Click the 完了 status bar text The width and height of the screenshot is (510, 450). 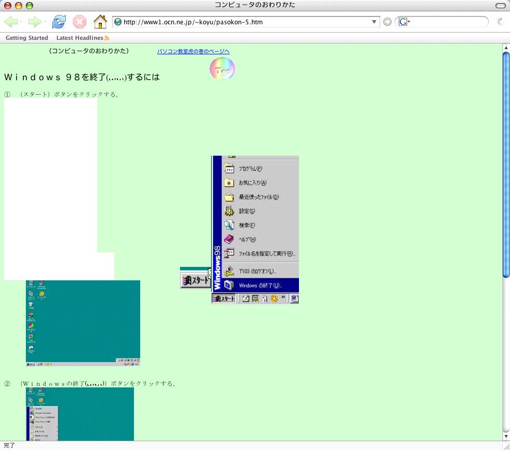(9, 445)
